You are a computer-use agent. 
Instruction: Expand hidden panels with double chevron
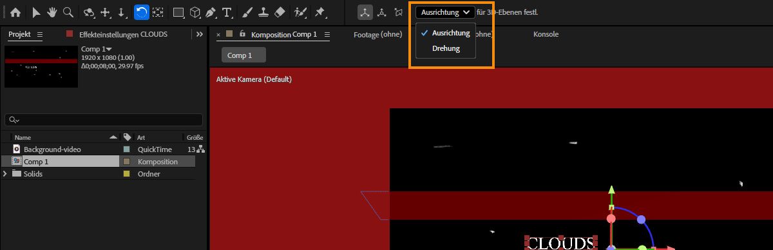[200, 34]
